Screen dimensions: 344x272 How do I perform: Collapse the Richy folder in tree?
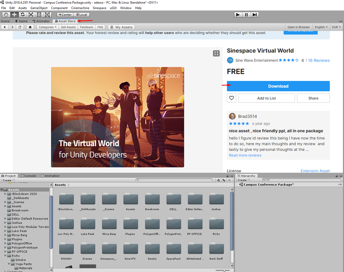click(x=5, y=256)
